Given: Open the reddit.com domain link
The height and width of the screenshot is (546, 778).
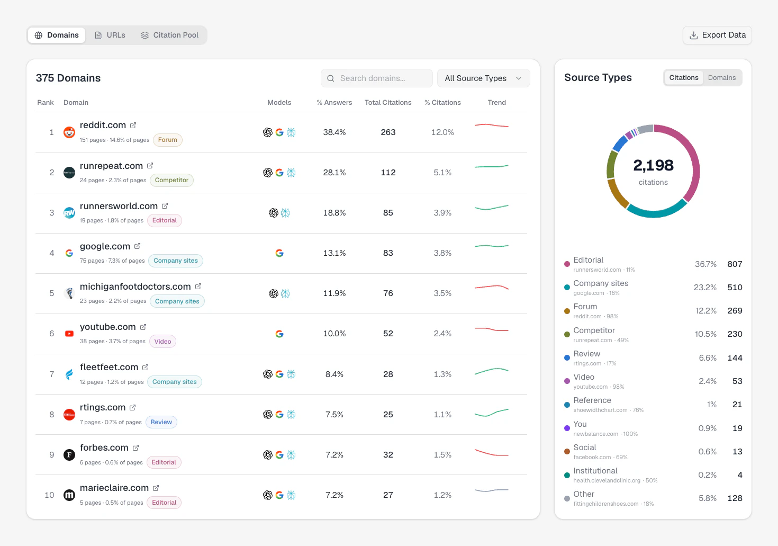Looking at the screenshot, I should (103, 126).
